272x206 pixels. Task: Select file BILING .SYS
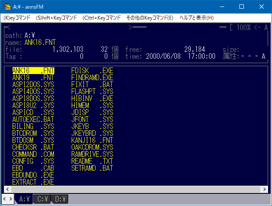click(33, 126)
